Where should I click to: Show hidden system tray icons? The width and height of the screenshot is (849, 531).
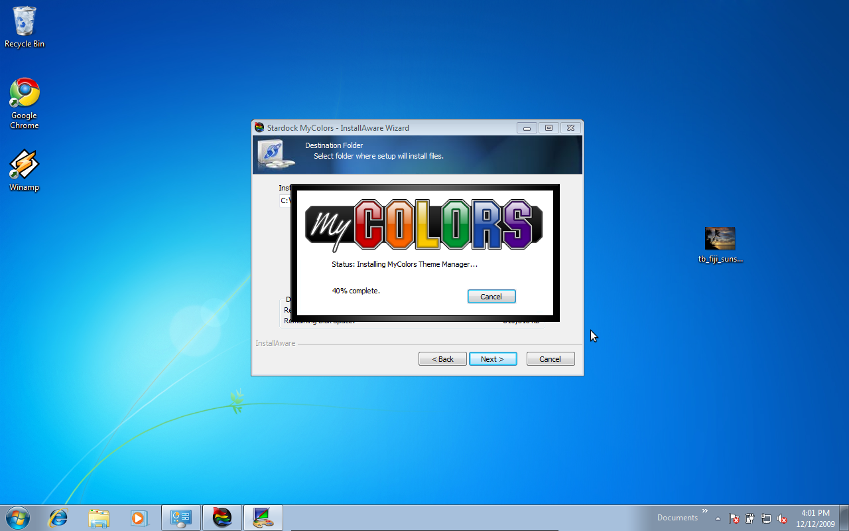coord(718,518)
